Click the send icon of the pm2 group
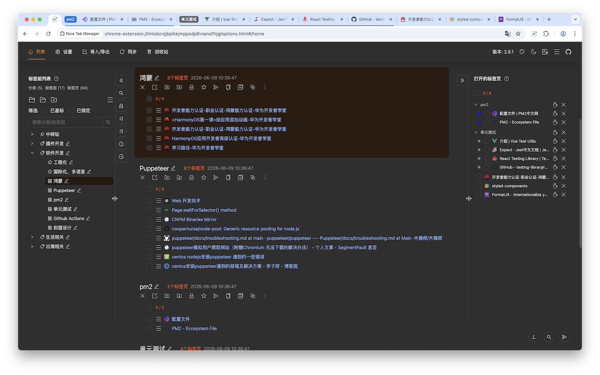600x375 pixels. (216, 296)
